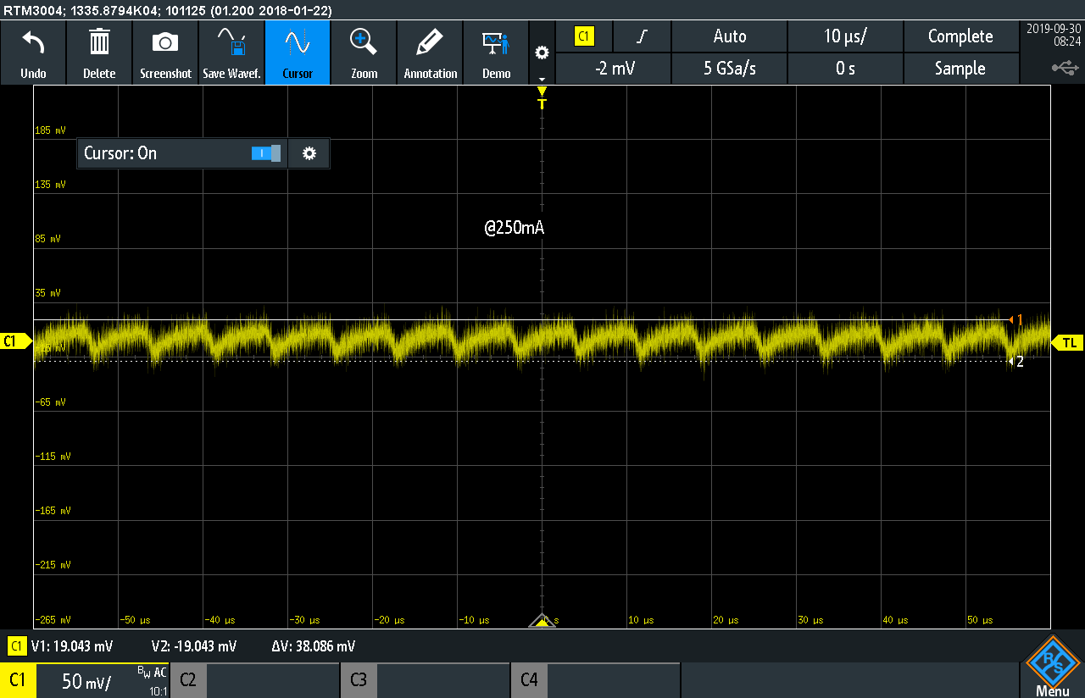Screen dimensions: 1085x698
Task: Select the yellow trigger position marker T
Action: tap(542, 99)
